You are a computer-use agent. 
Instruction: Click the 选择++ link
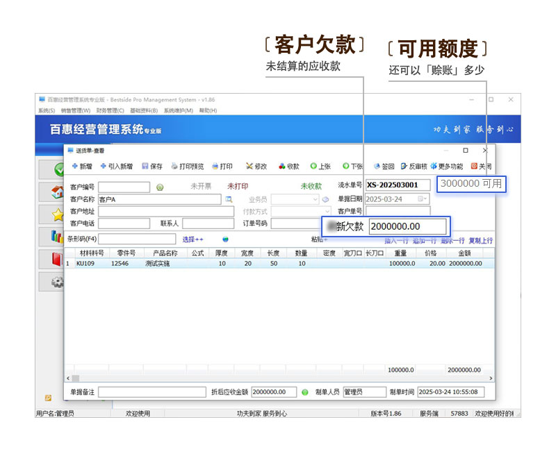click(x=193, y=239)
